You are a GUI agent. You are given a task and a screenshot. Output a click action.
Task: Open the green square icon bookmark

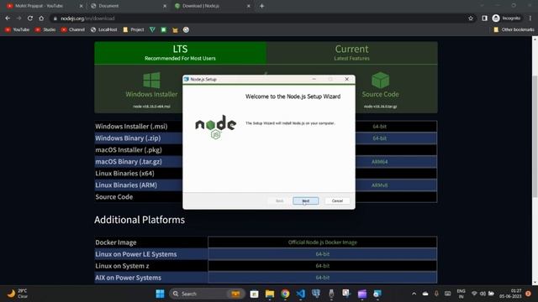pos(164,30)
